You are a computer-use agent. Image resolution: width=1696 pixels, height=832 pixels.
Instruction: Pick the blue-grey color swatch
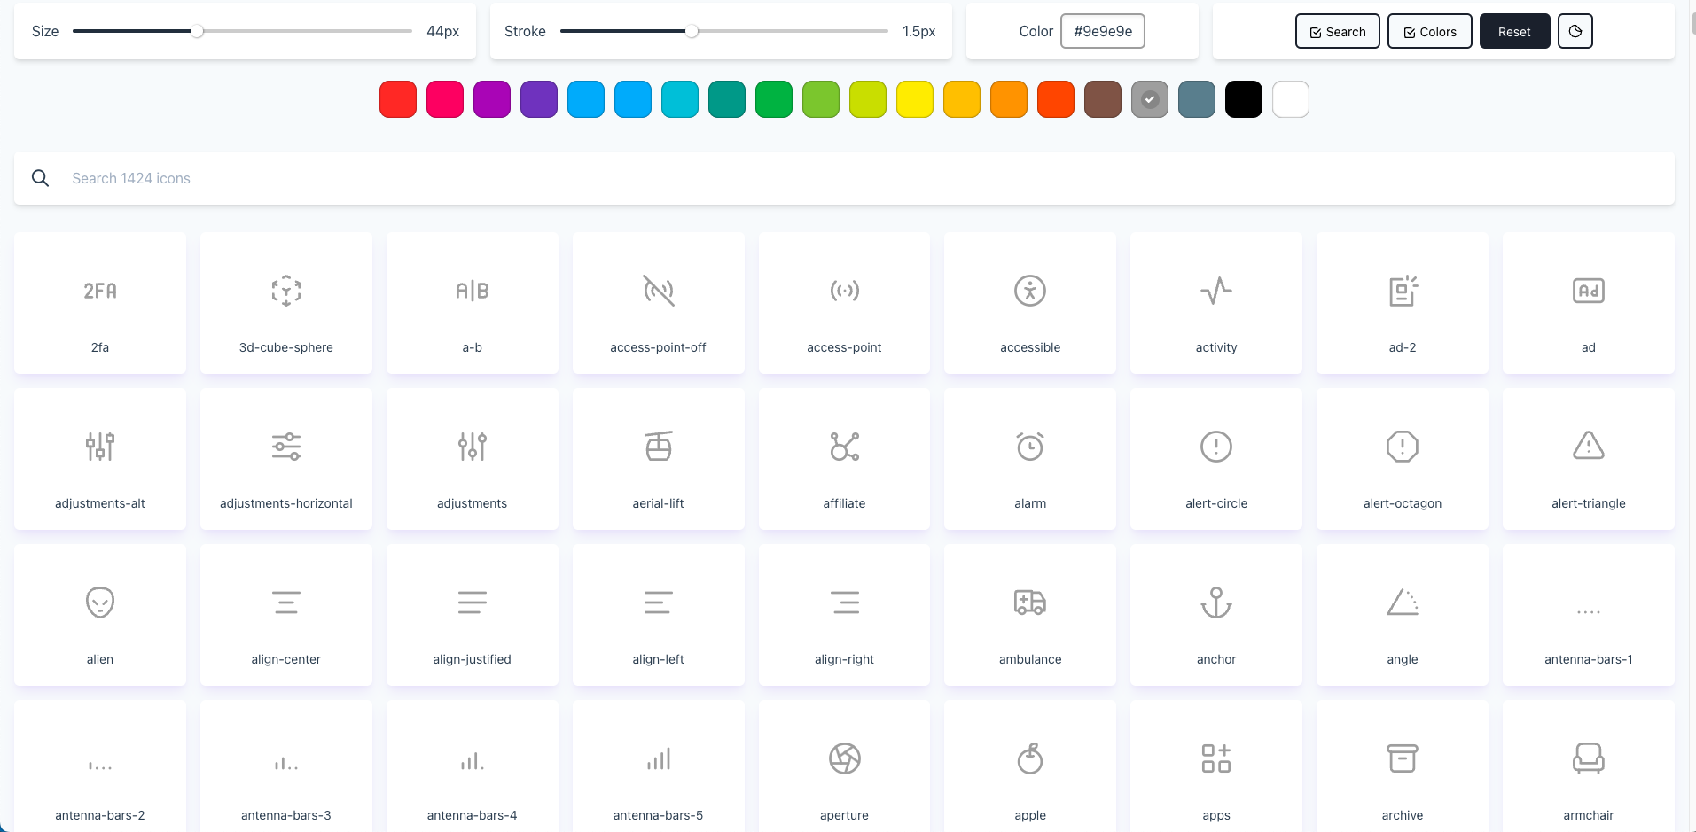coord(1197,99)
